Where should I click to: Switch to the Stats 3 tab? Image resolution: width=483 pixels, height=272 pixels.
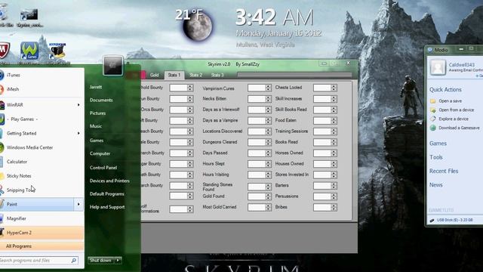coord(217,75)
